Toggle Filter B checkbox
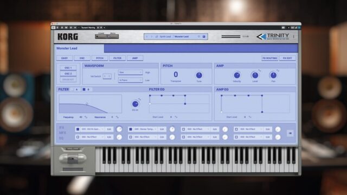347x195 pixels. coord(84,89)
